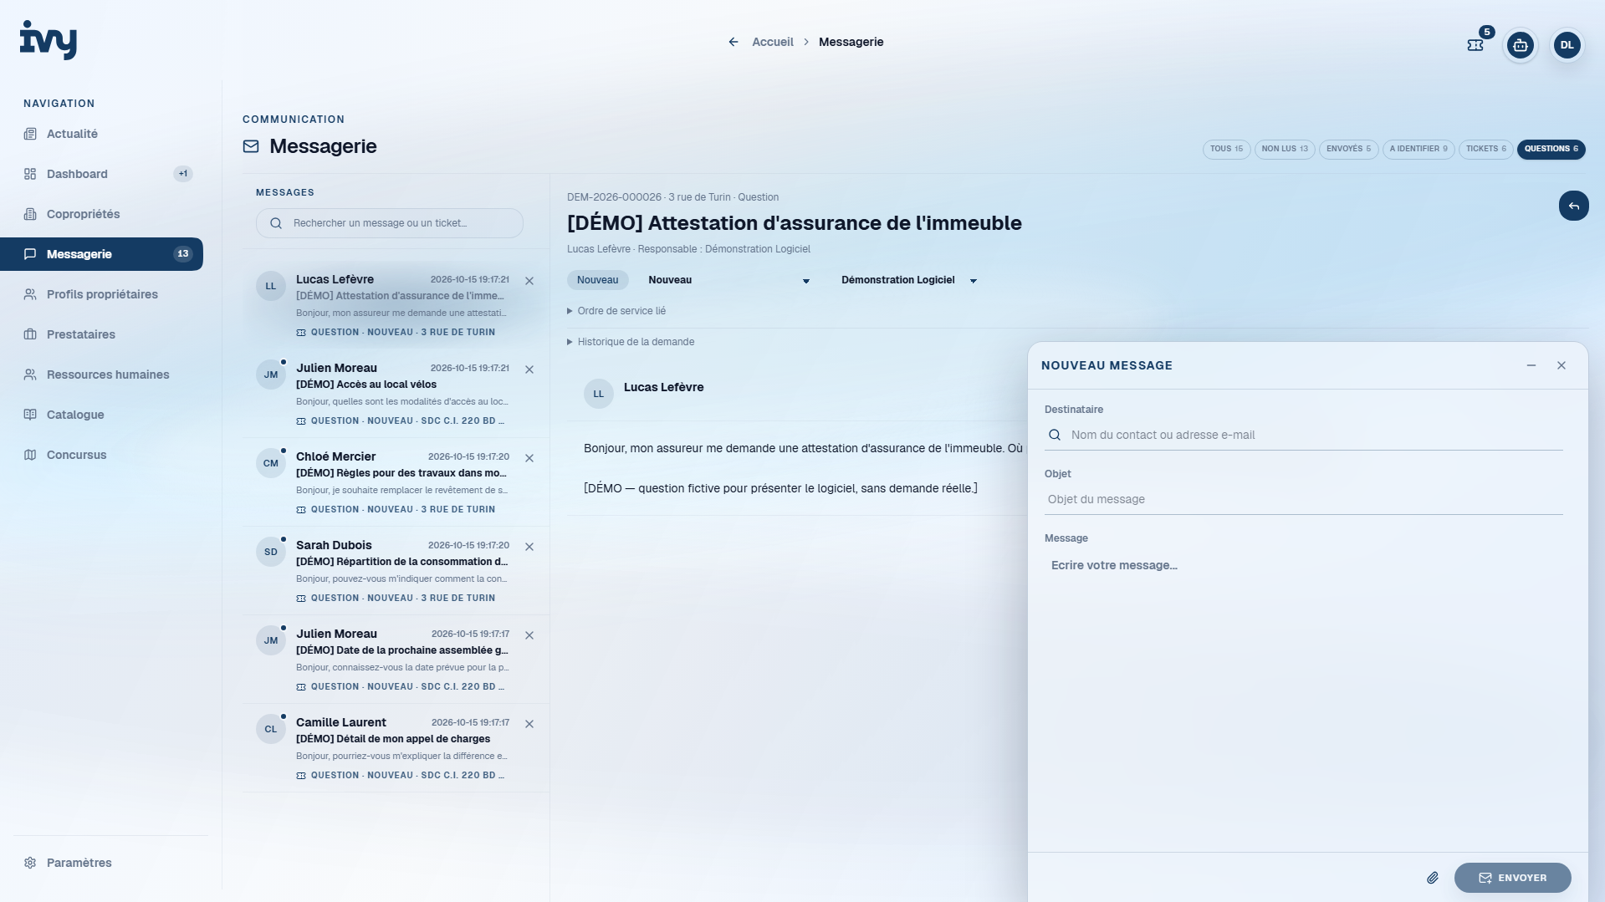
Task: Click the Objet du message field
Action: click(1303, 499)
